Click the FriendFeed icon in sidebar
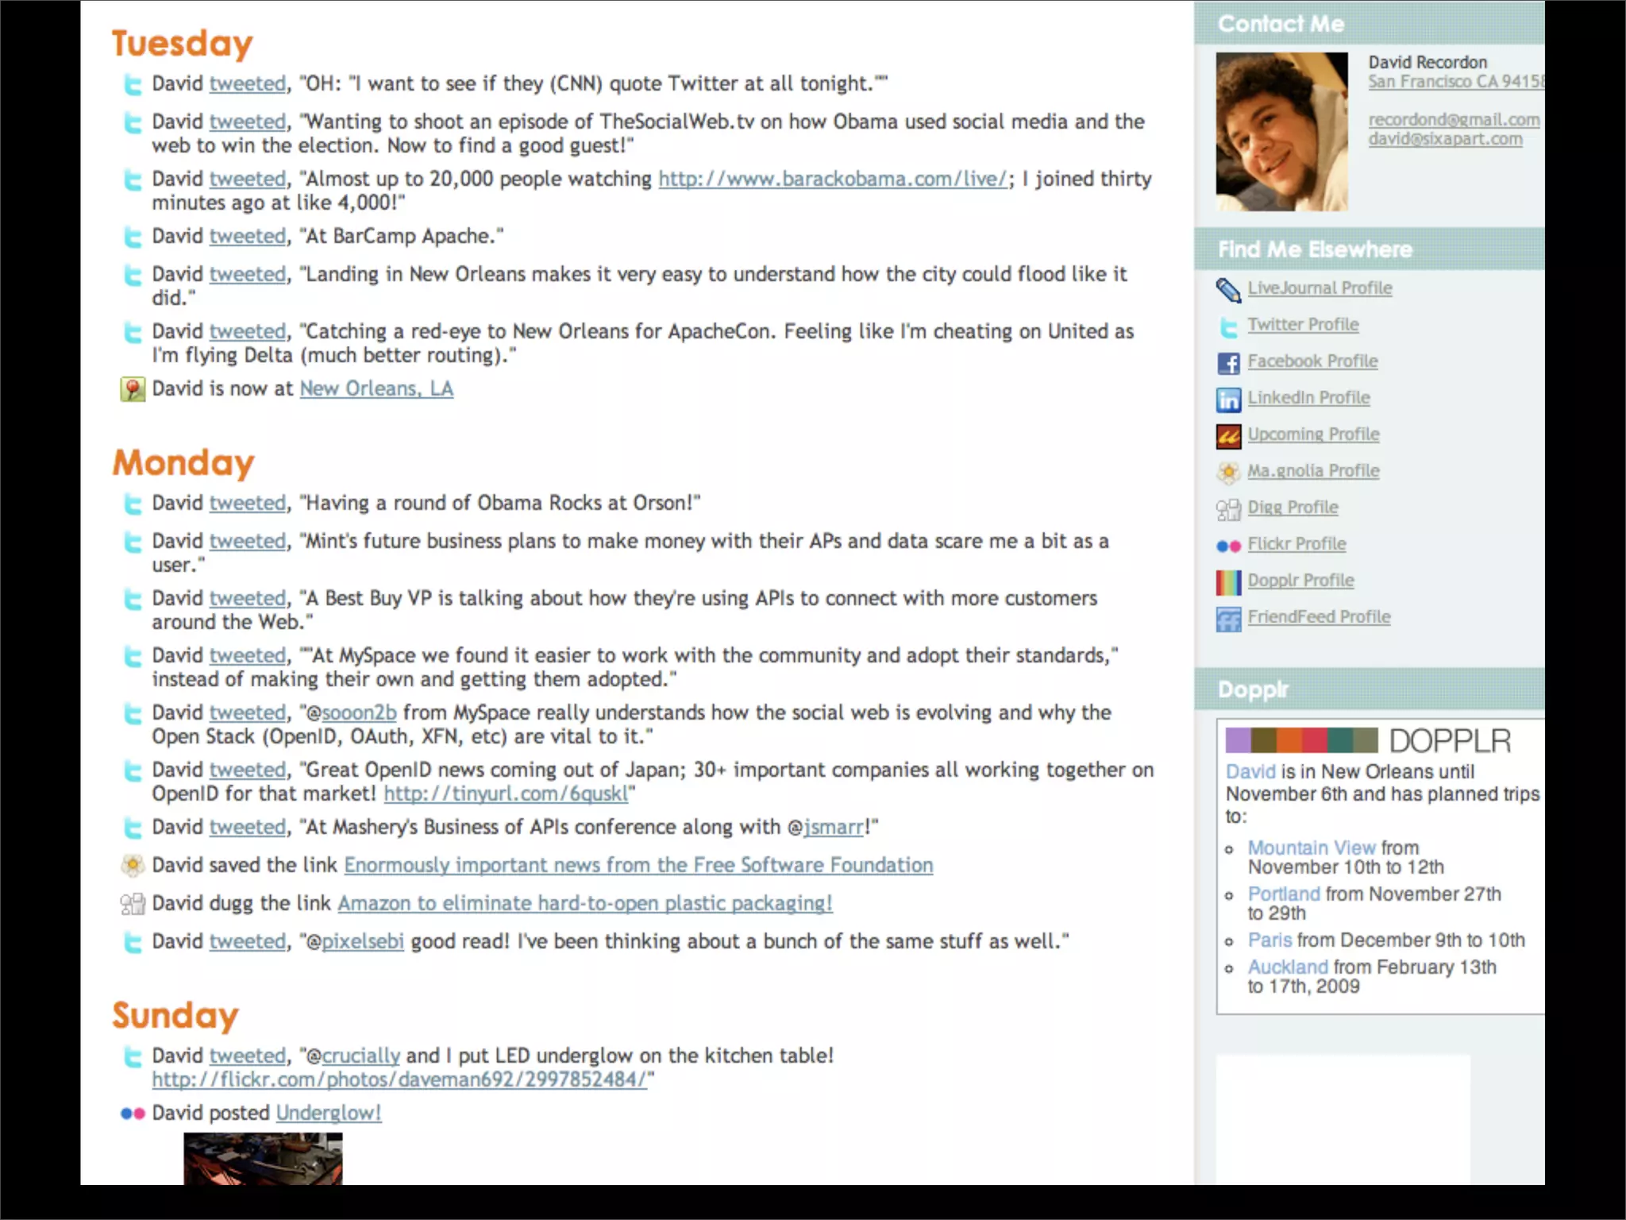This screenshot has height=1220, width=1626. [x=1228, y=619]
